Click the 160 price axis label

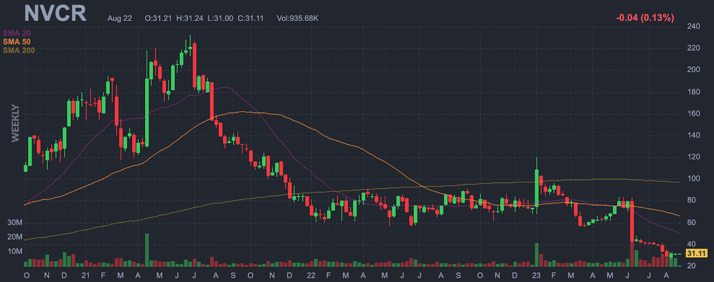click(693, 113)
